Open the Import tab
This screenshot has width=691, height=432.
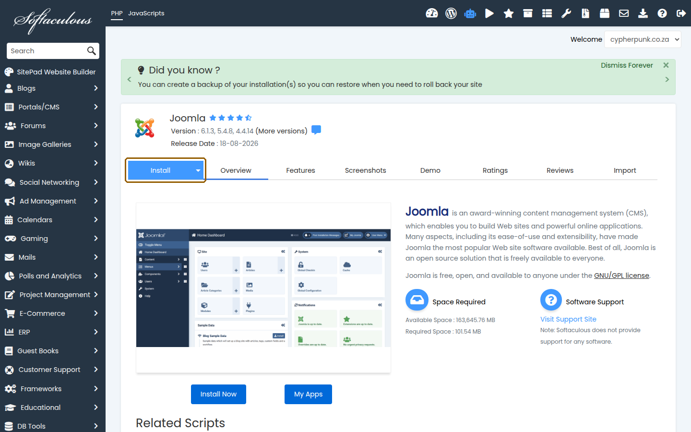624,170
